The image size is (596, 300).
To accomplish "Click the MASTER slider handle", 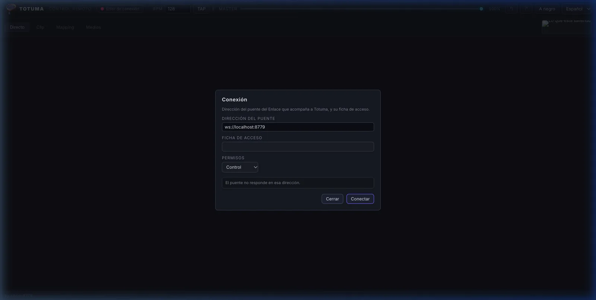I will (481, 9).
